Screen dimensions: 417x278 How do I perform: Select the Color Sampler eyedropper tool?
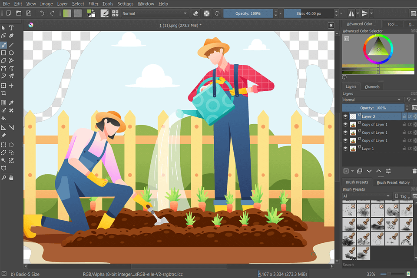11,103
